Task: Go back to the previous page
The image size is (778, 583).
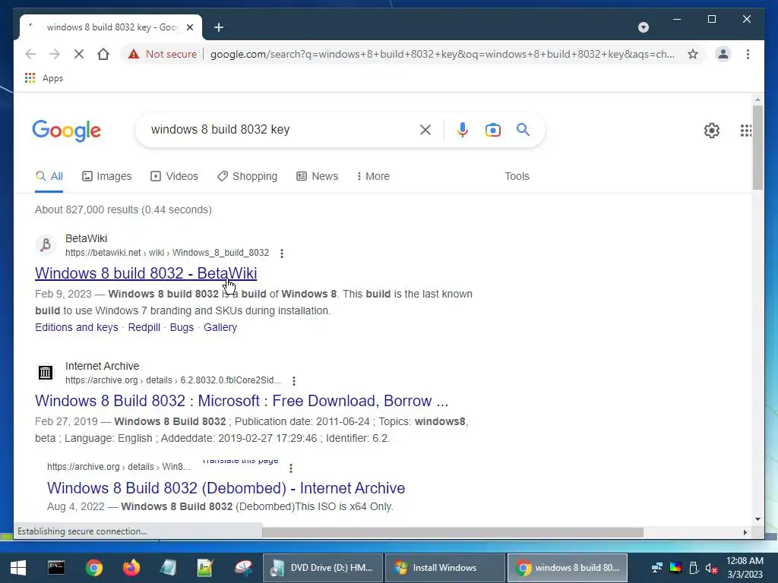Action: coord(30,54)
